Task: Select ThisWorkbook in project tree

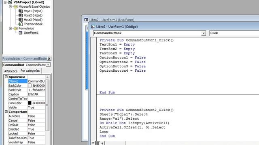Action: 33,24
